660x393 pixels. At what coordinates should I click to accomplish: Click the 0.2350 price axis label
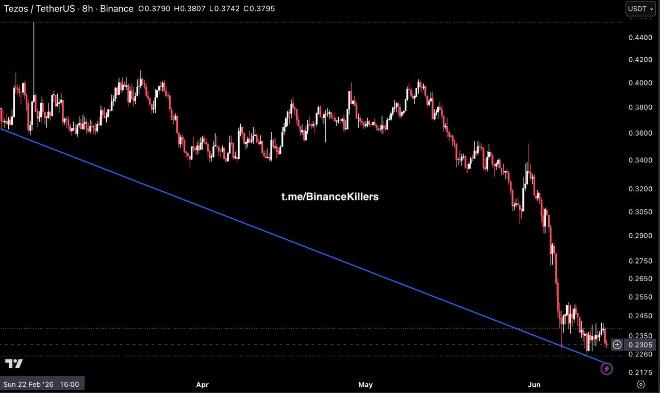640,335
